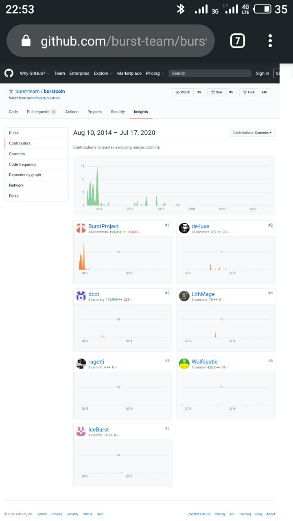Open de-luxe's 14 commits link

[x=200, y=232]
